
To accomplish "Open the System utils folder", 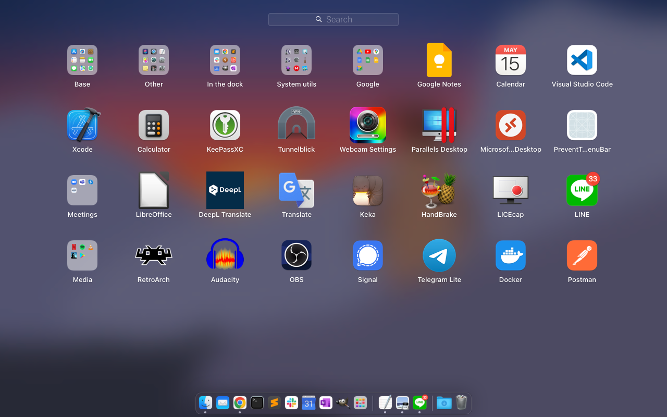I will coord(297,60).
